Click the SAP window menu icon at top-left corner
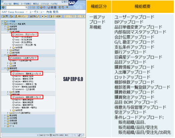The height and width of the screenshot is (138, 175). tap(2, 2)
